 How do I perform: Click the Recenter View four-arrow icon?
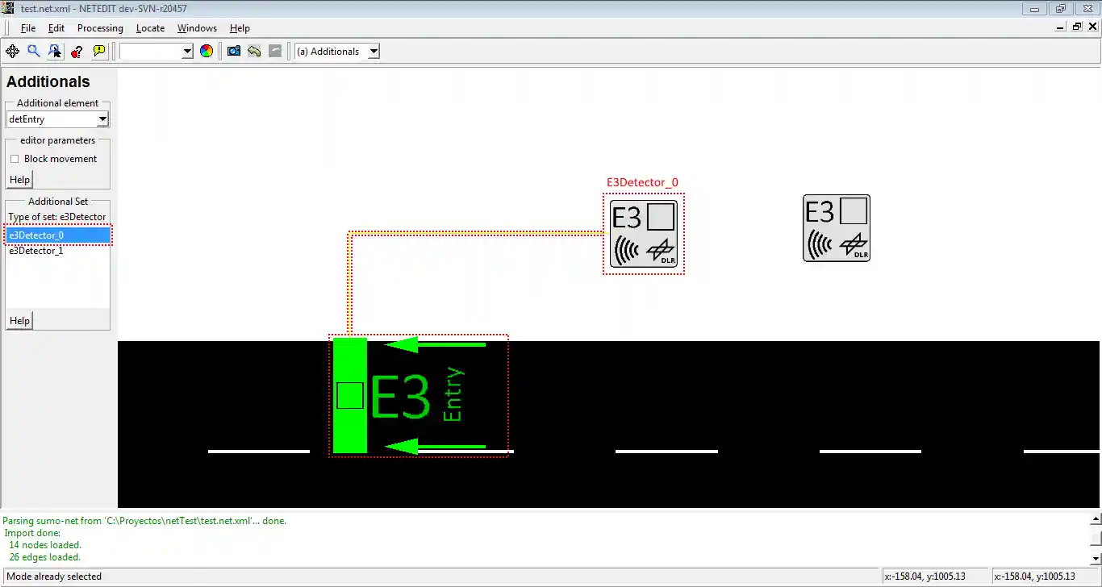click(13, 52)
